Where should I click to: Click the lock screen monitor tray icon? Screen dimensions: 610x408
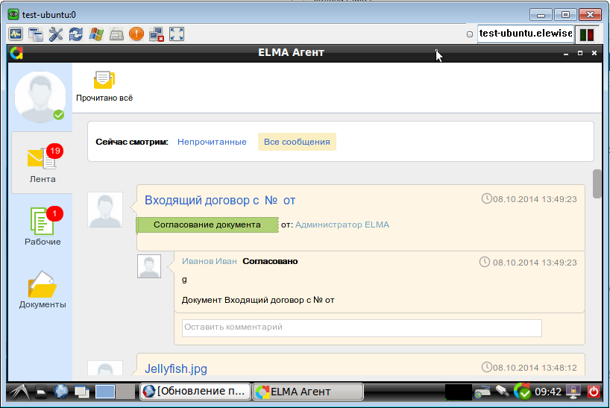(573, 392)
